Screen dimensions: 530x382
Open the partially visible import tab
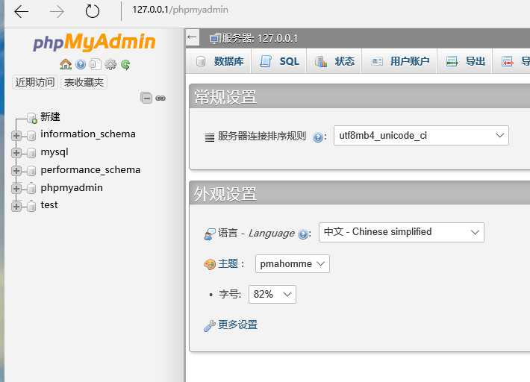point(512,61)
